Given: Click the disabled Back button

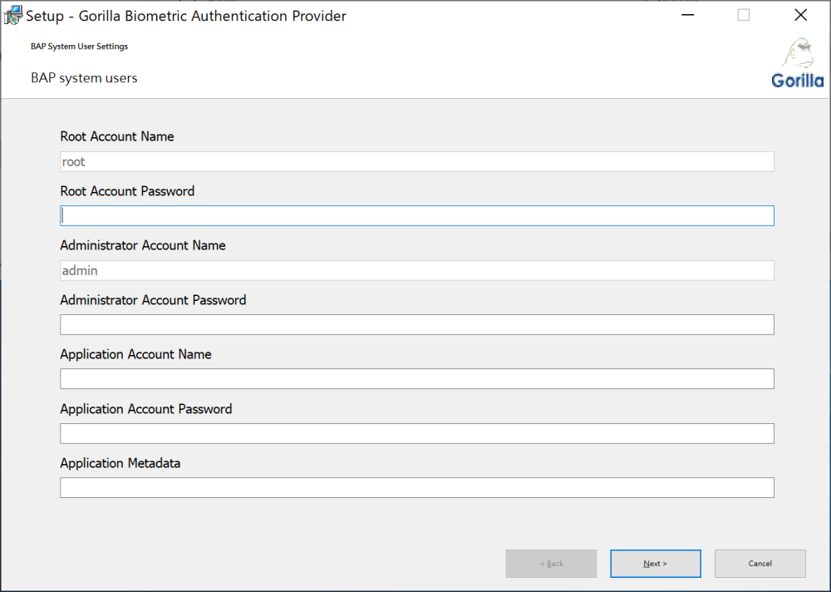Looking at the screenshot, I should click(551, 563).
